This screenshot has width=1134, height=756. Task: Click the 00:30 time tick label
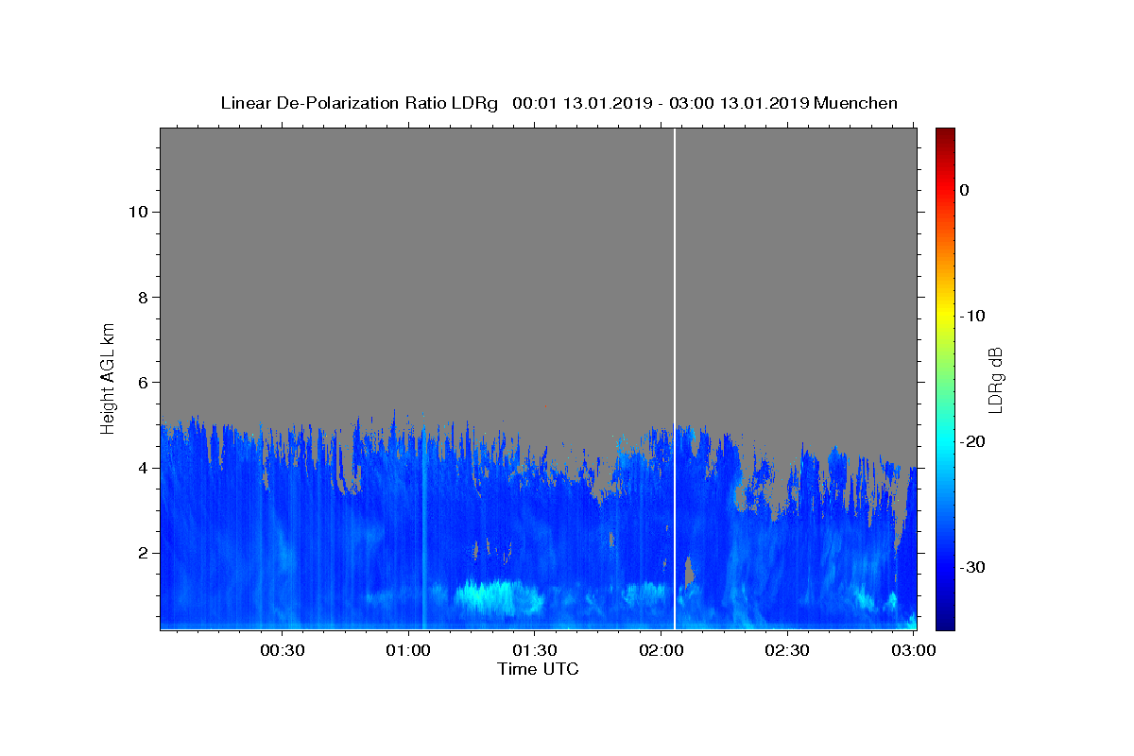coord(282,651)
